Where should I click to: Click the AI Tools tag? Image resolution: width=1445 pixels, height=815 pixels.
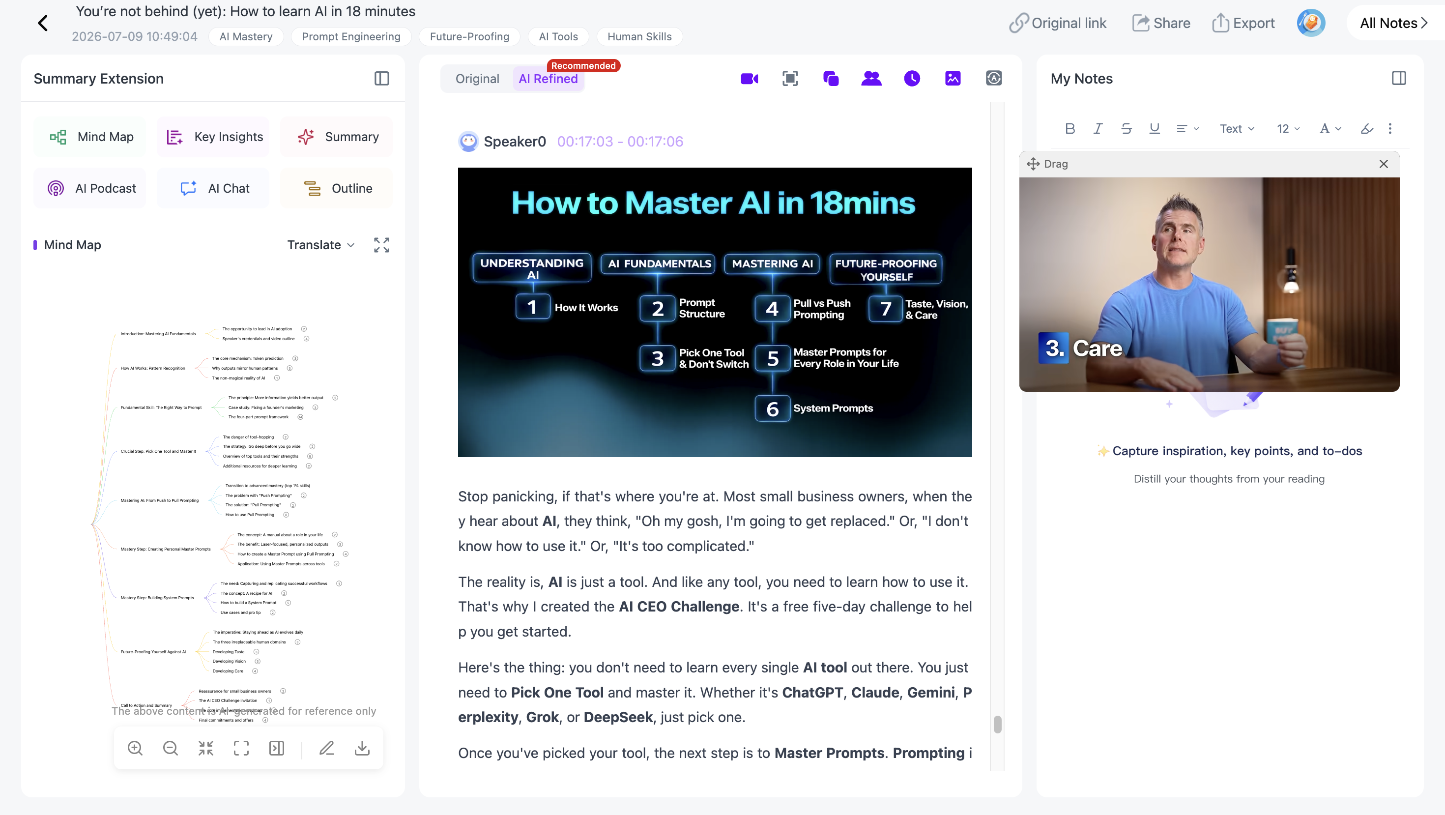point(558,36)
